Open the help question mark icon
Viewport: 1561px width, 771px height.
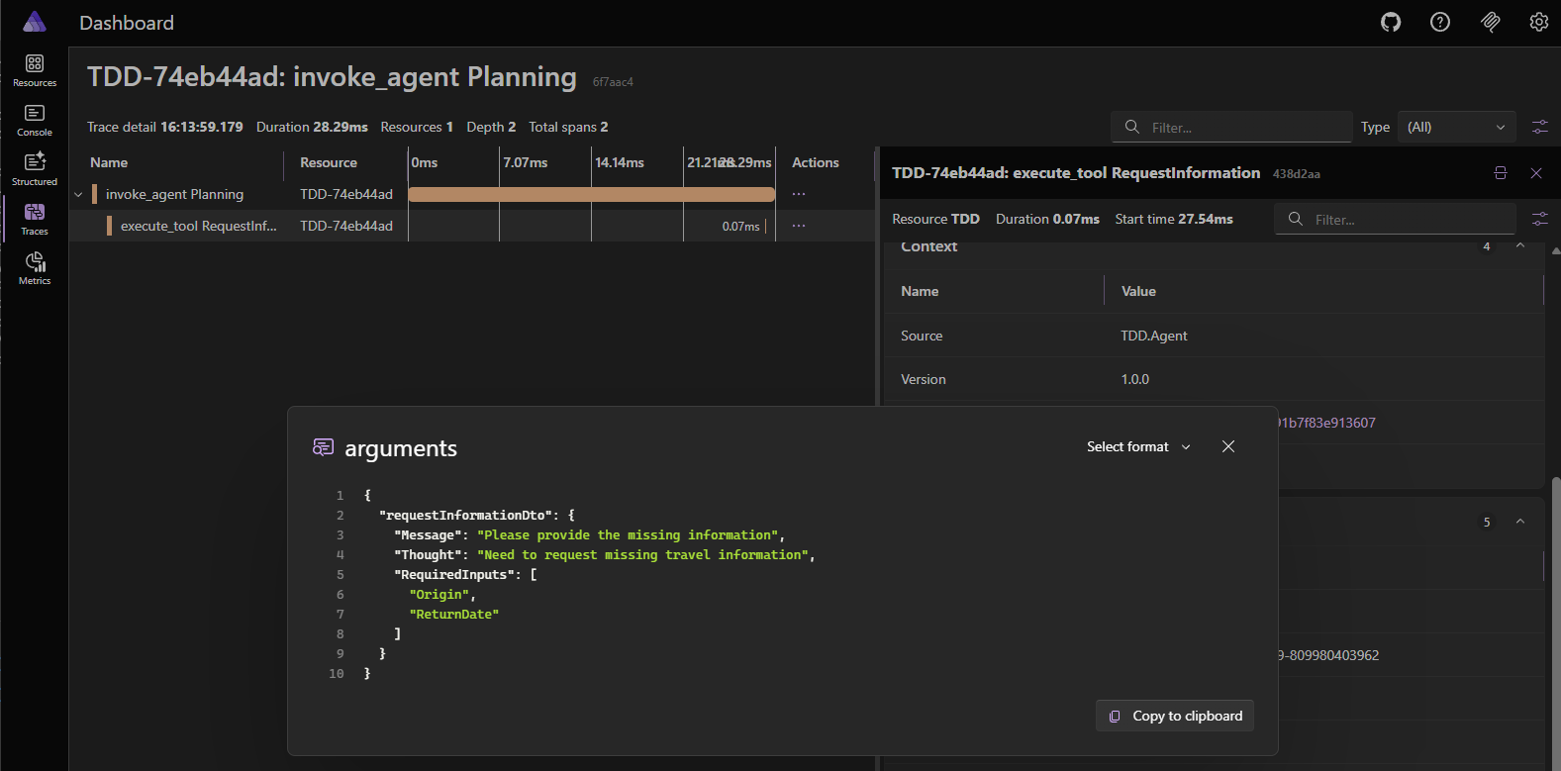tap(1440, 22)
